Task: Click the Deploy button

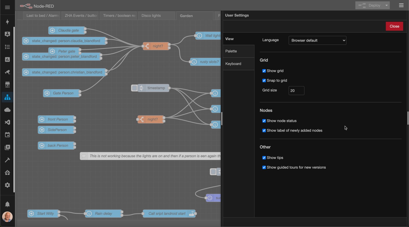Action: tap(369, 5)
